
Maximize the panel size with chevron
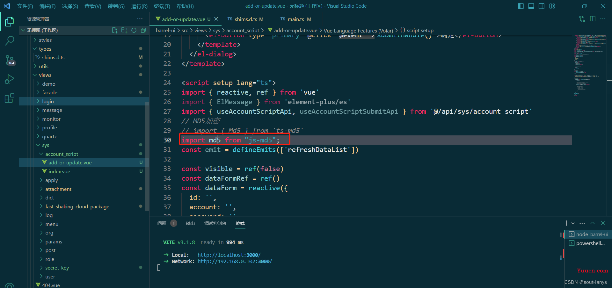tap(593, 223)
